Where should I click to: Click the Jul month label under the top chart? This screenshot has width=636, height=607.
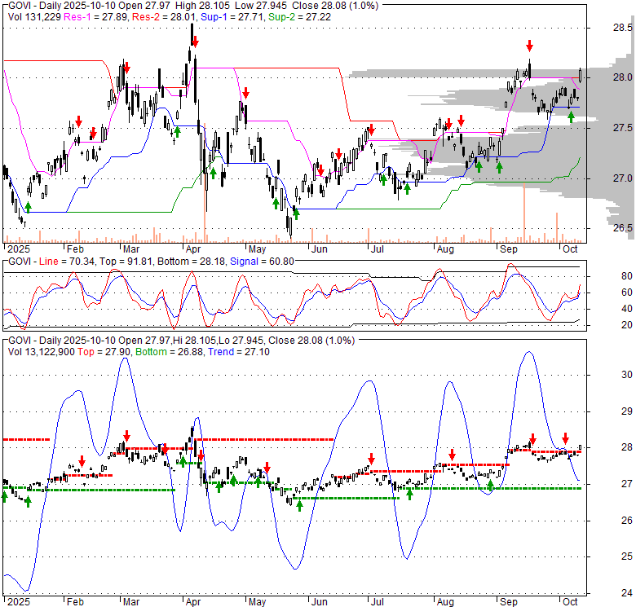tap(377, 249)
